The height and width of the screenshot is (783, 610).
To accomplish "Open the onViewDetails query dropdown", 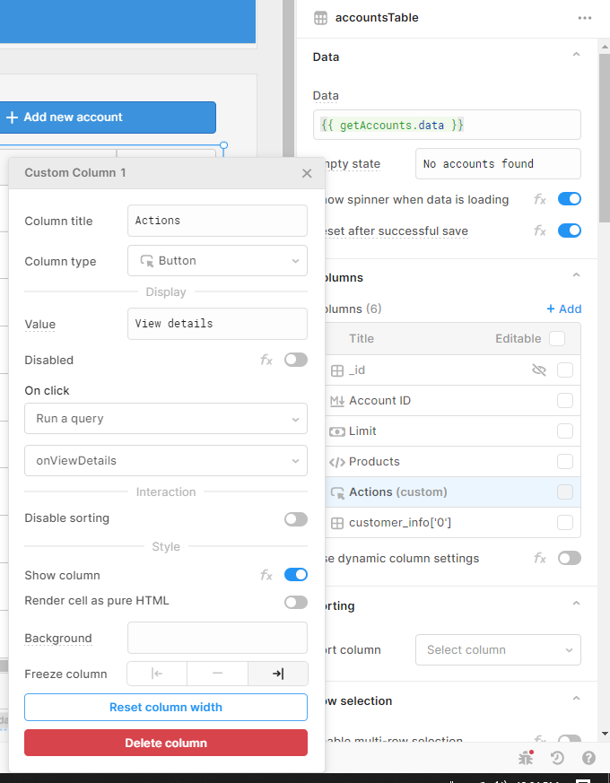I will 166,461.
